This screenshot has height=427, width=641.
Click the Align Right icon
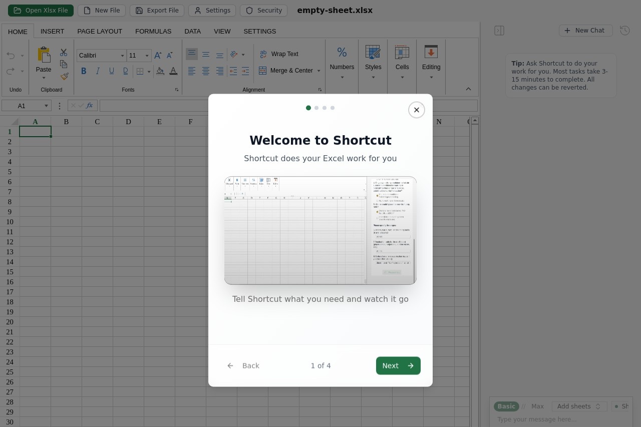coord(220,71)
